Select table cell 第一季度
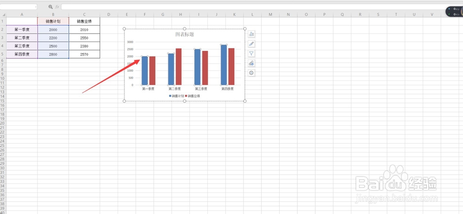The width and height of the screenshot is (463, 214). [22, 30]
